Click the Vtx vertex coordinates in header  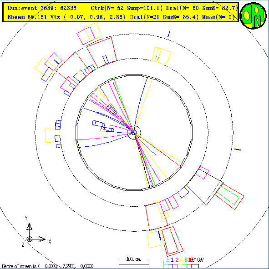click(x=88, y=17)
